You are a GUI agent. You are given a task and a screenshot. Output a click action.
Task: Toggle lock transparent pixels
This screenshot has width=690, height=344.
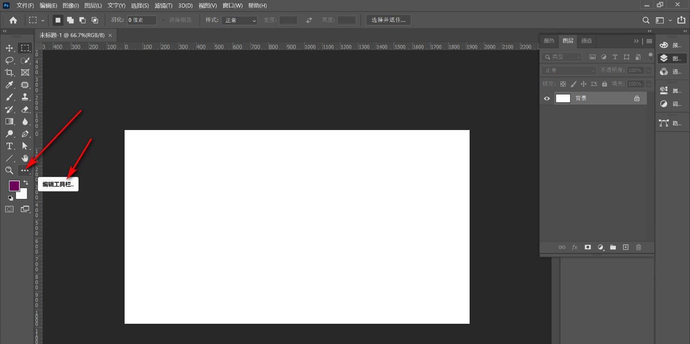pyautogui.click(x=563, y=84)
